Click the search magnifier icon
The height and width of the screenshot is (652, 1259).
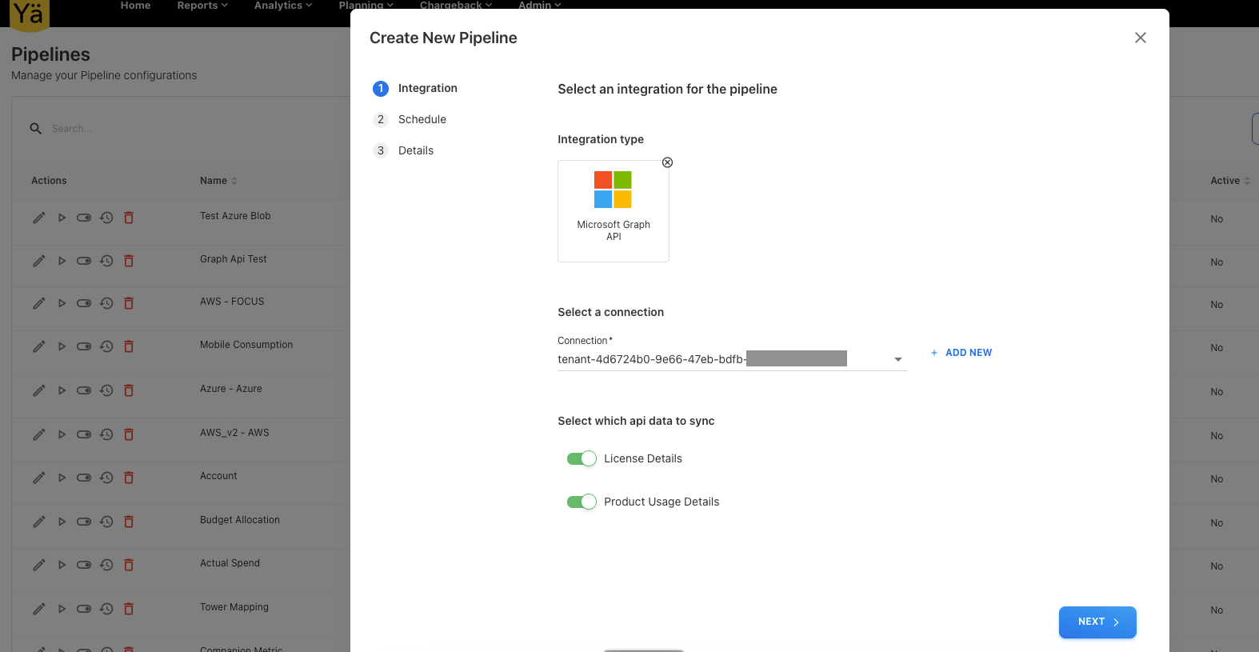[36, 129]
